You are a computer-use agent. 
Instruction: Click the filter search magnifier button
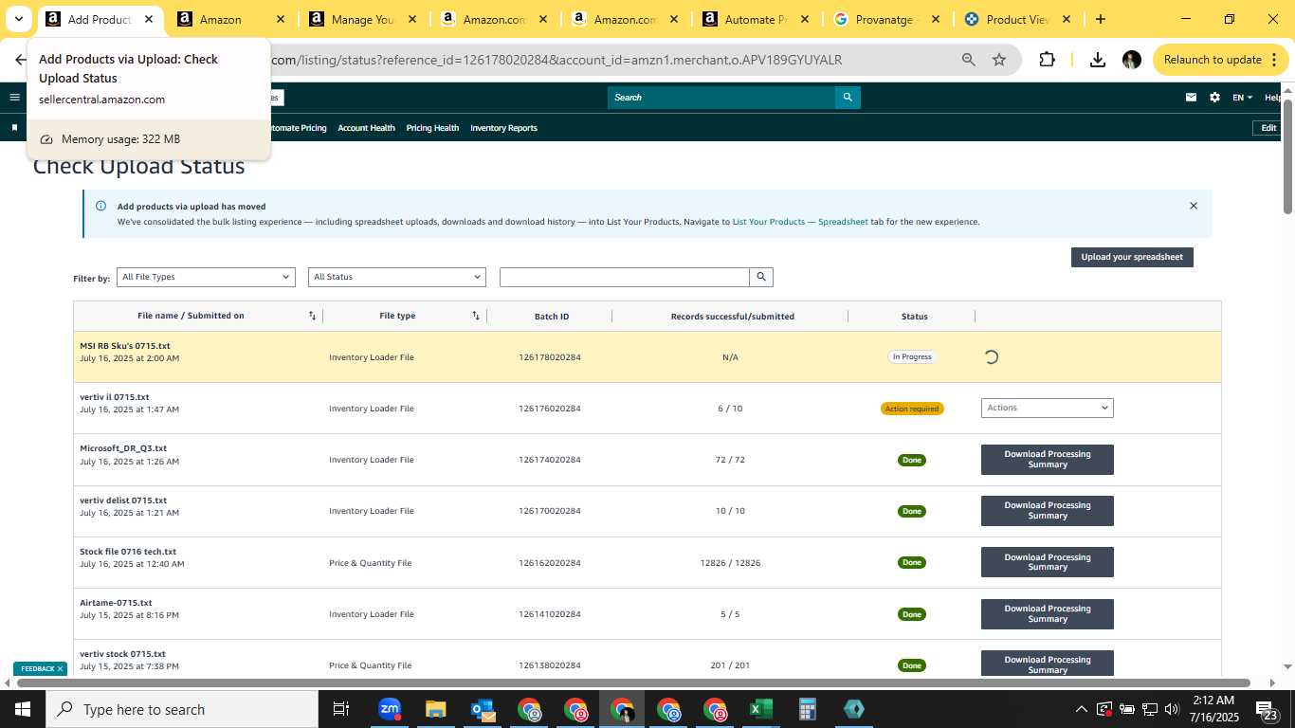coord(761,277)
